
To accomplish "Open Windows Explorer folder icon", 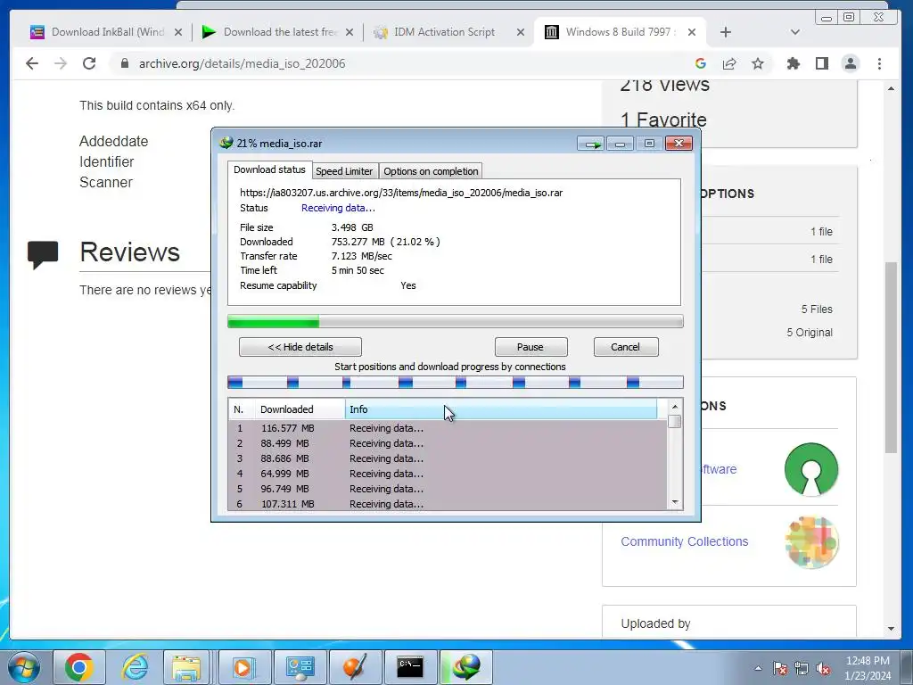I will pos(186,667).
